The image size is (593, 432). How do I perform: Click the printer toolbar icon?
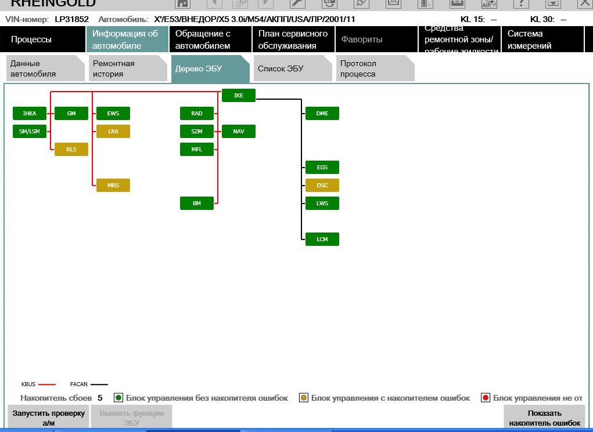tap(457, 3)
